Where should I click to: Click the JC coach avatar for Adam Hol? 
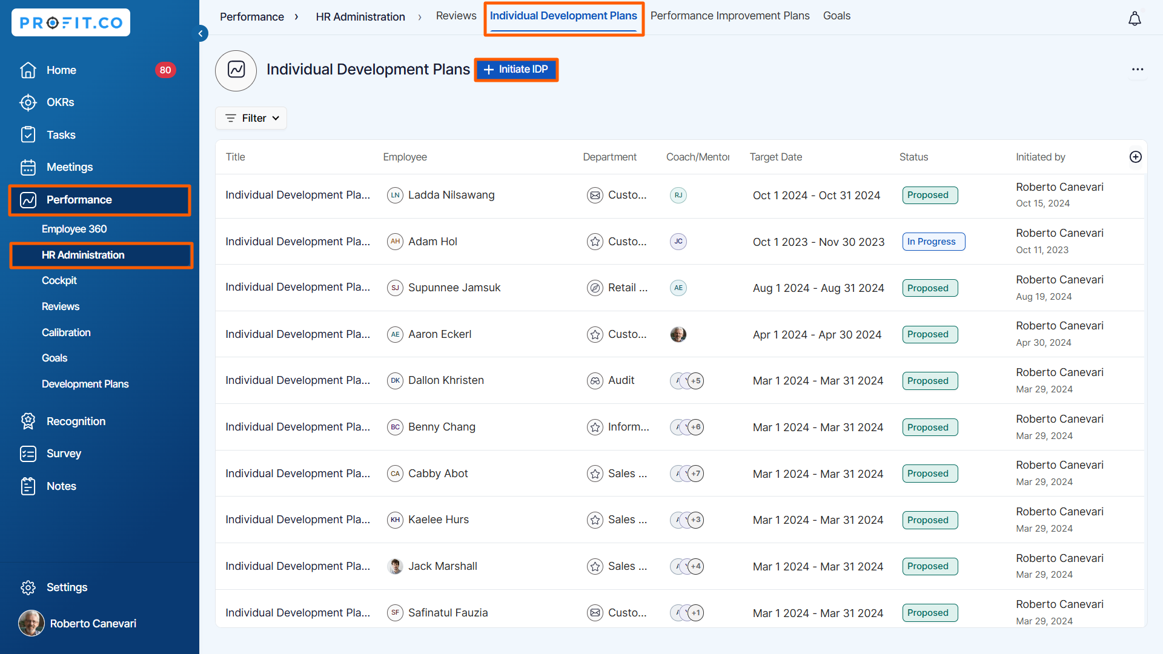tap(678, 241)
